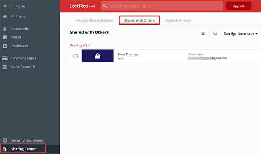Click the Rara Themes item name

tap(128, 54)
